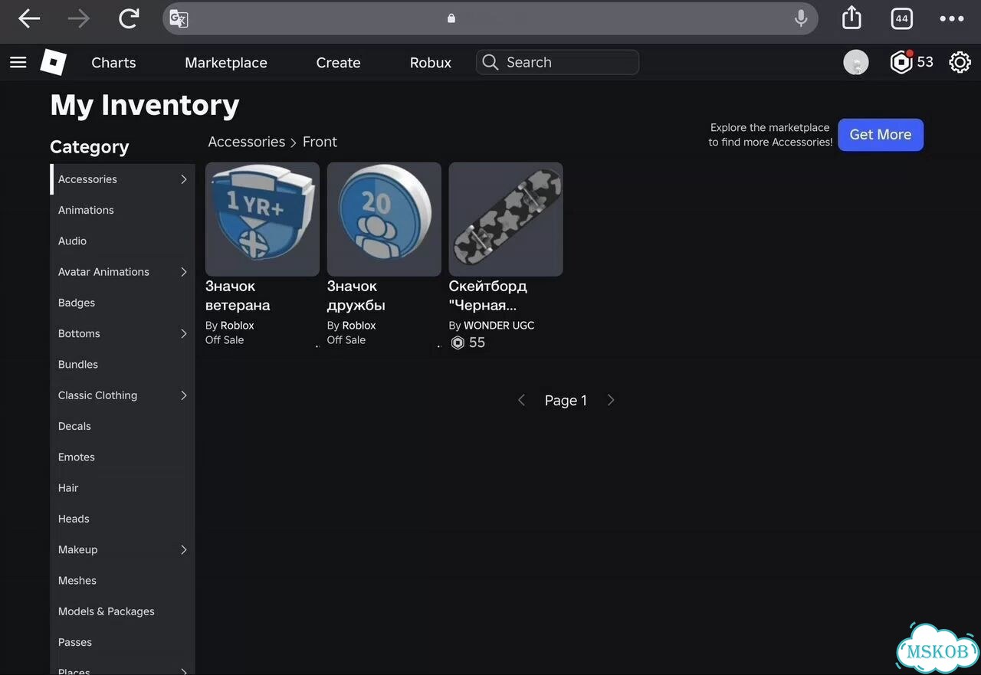Click the Front breadcrumb text
981x675 pixels.
pyautogui.click(x=320, y=142)
